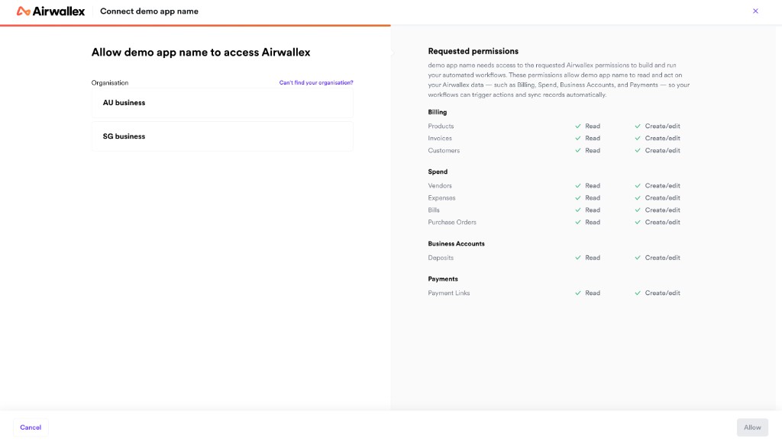Click the Bills permission label
This screenshot has height=442, width=782.
434,210
